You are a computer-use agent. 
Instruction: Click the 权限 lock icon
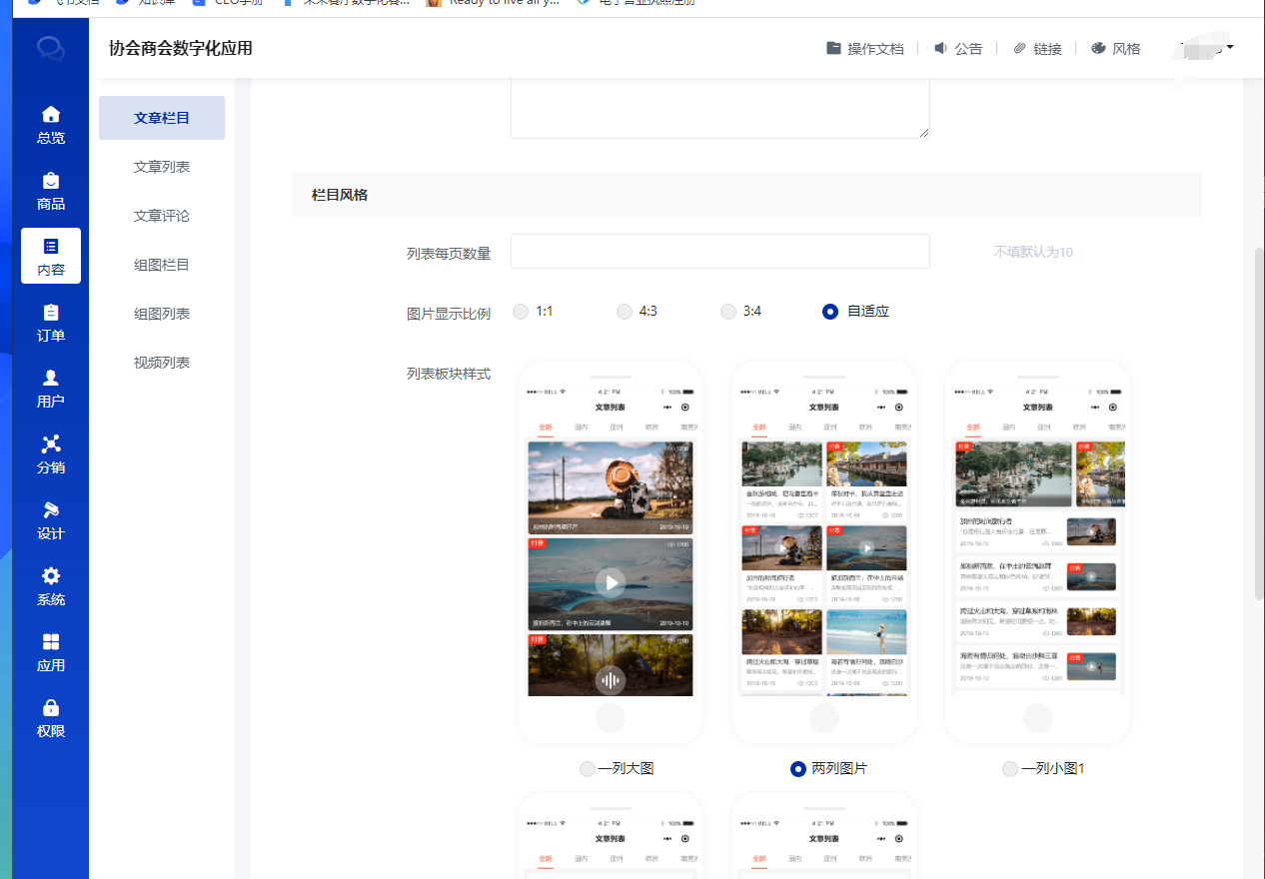click(51, 708)
